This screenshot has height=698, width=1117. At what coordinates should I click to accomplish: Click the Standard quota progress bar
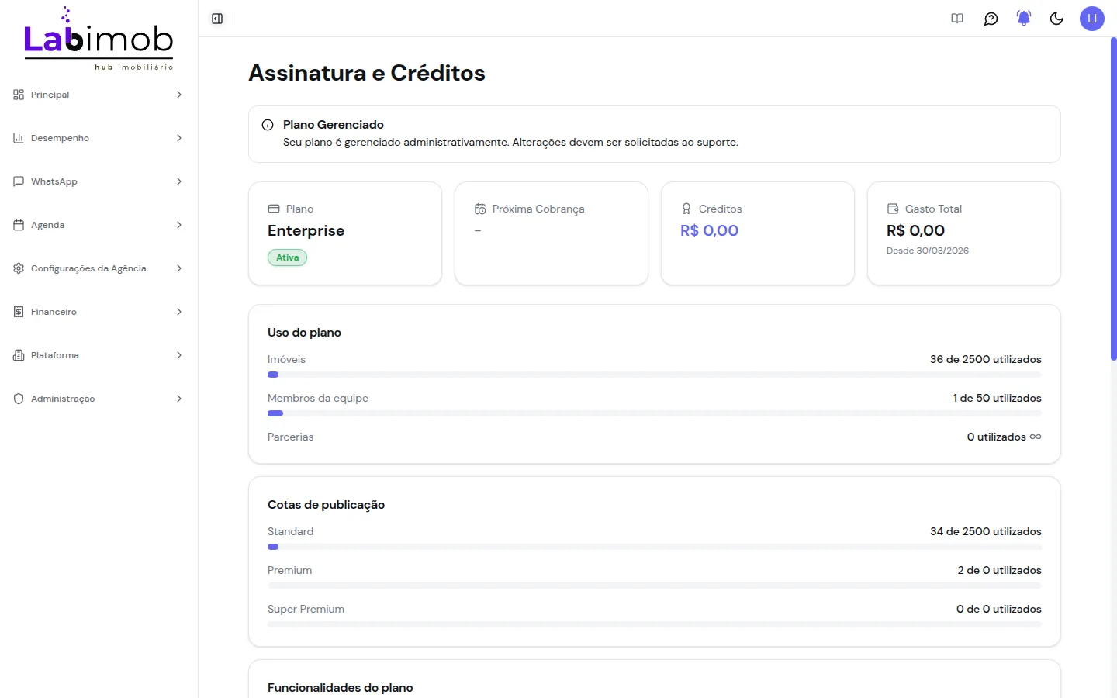(x=655, y=547)
